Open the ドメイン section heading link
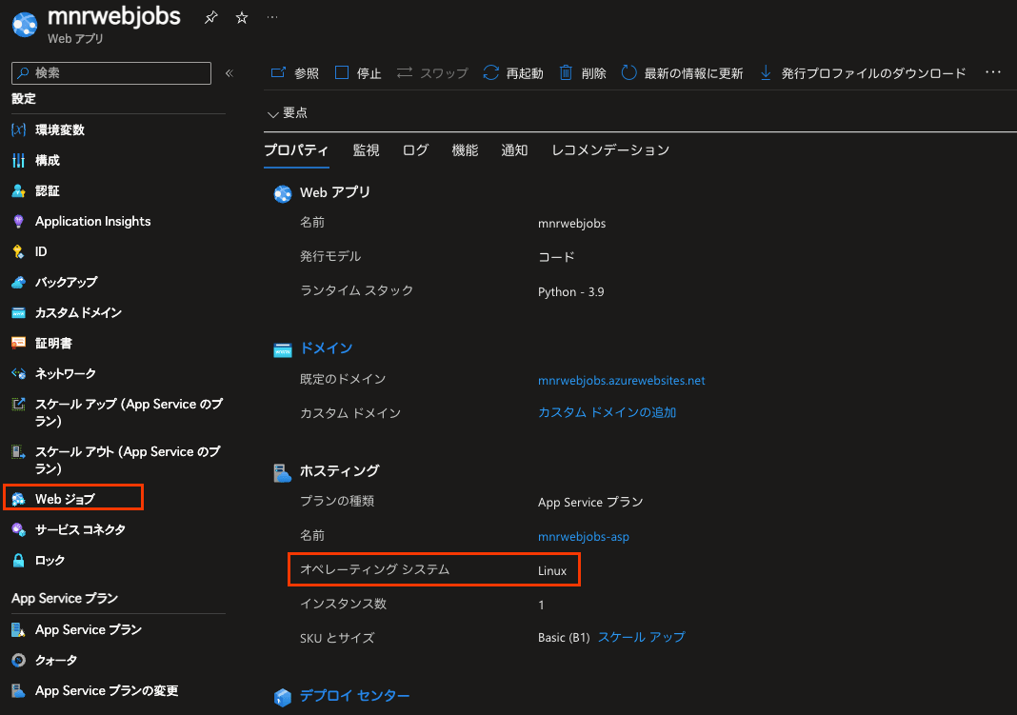The height and width of the screenshot is (715, 1017). (x=327, y=348)
